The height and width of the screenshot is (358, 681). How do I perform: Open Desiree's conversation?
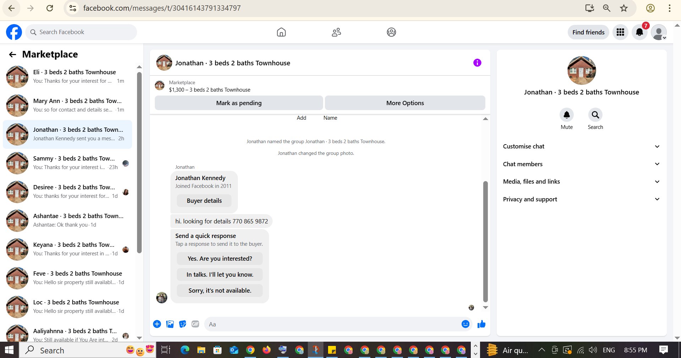coord(67,192)
